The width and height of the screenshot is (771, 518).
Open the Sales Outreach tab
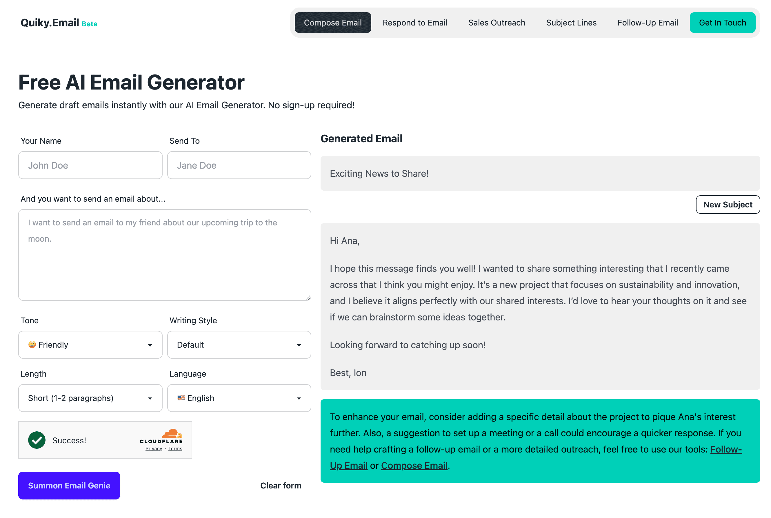pyautogui.click(x=497, y=23)
